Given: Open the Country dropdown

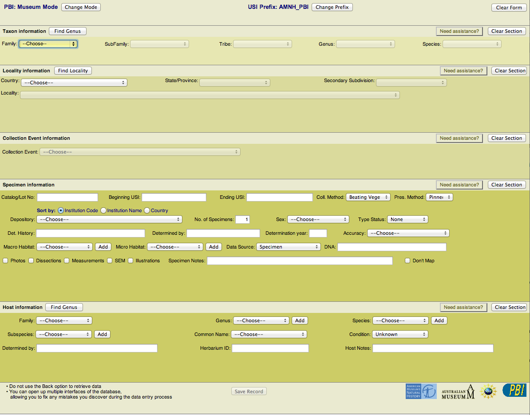Looking at the screenshot, I should pos(74,82).
